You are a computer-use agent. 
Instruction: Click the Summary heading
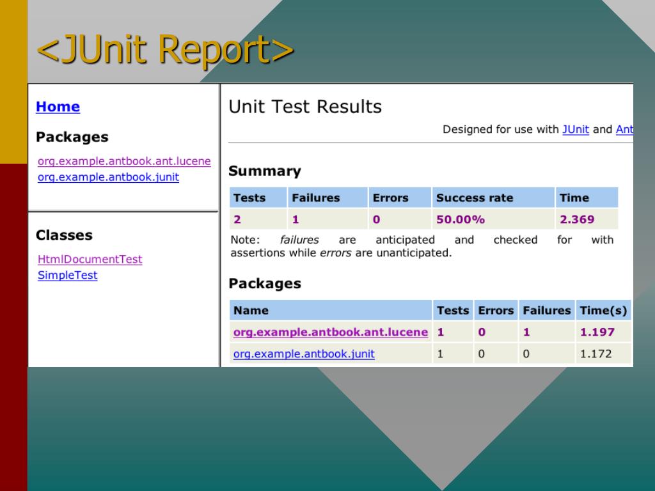(x=265, y=171)
